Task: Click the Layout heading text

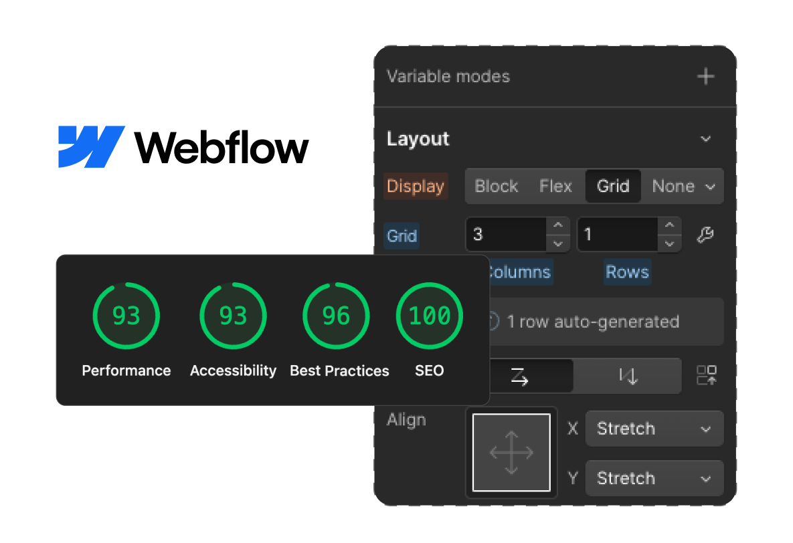Action: [418, 138]
